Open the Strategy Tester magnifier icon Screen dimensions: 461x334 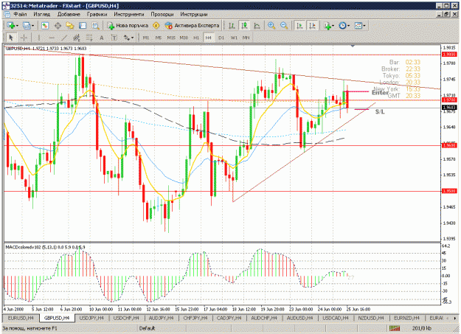click(x=95, y=26)
